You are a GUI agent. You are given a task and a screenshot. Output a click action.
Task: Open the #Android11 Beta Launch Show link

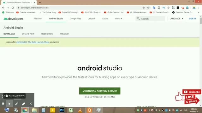(x=33, y=42)
